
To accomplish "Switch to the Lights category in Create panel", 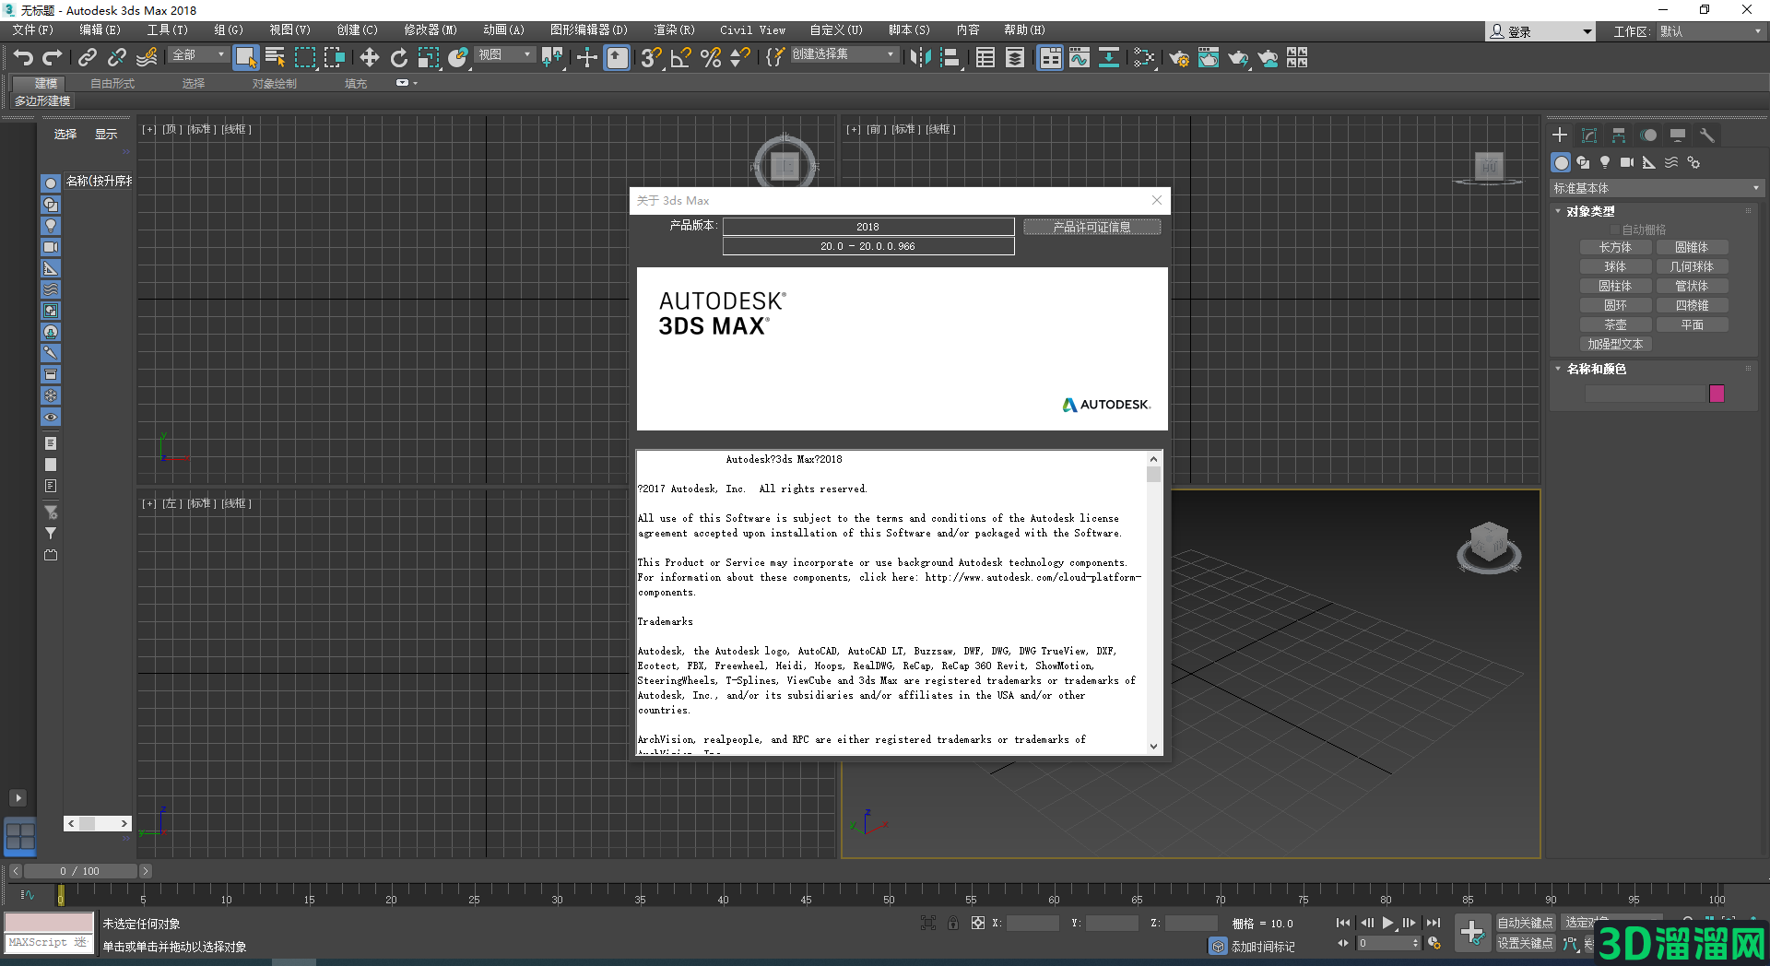I will click(1604, 162).
